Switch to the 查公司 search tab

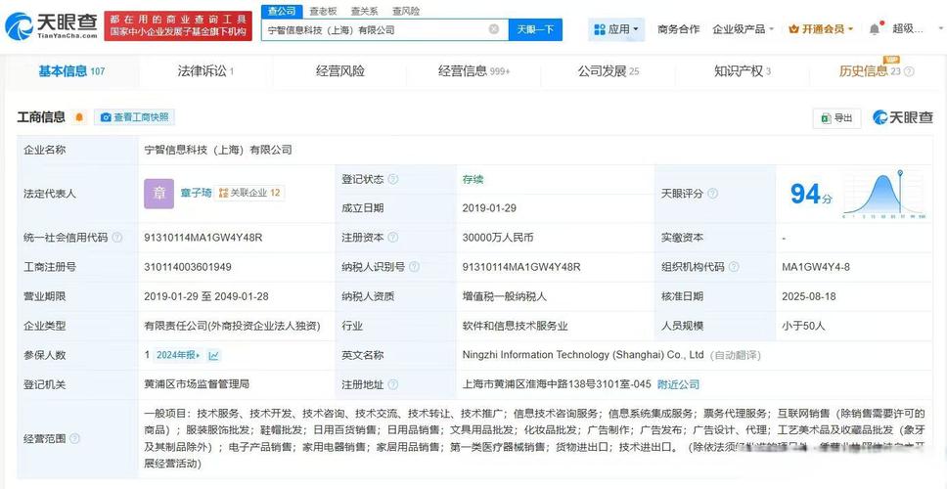(x=282, y=12)
